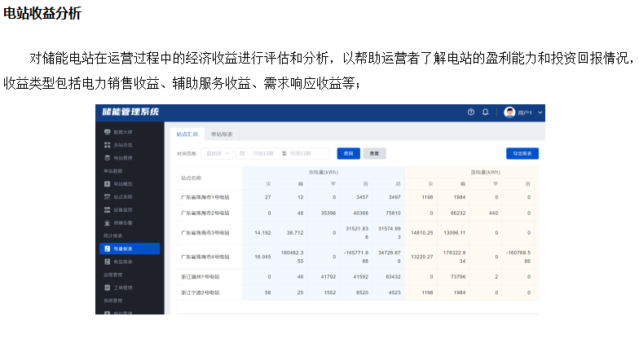This screenshot has width=639, height=343.
Task: Click the blue 查询 button
Action: [348, 153]
